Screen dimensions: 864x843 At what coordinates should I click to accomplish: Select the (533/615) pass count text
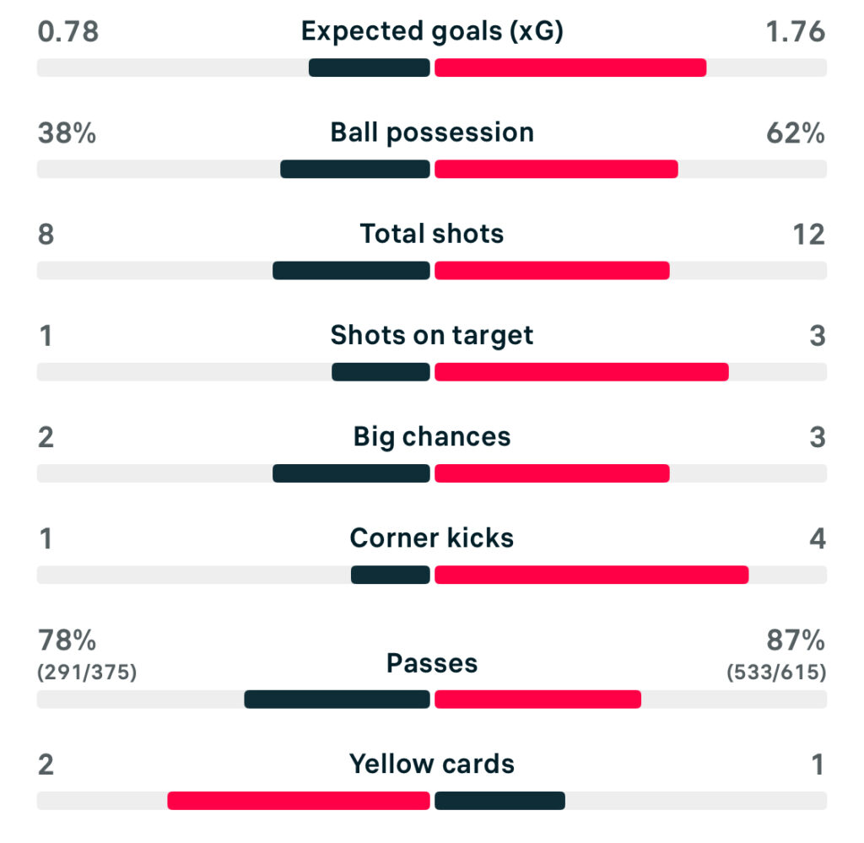pos(776,673)
